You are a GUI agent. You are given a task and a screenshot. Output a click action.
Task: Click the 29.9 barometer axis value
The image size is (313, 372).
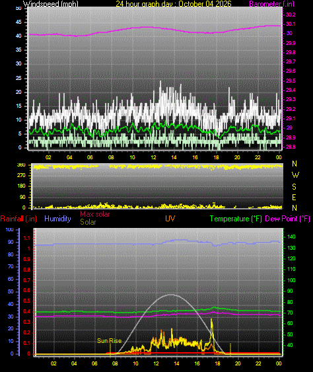point(291,43)
